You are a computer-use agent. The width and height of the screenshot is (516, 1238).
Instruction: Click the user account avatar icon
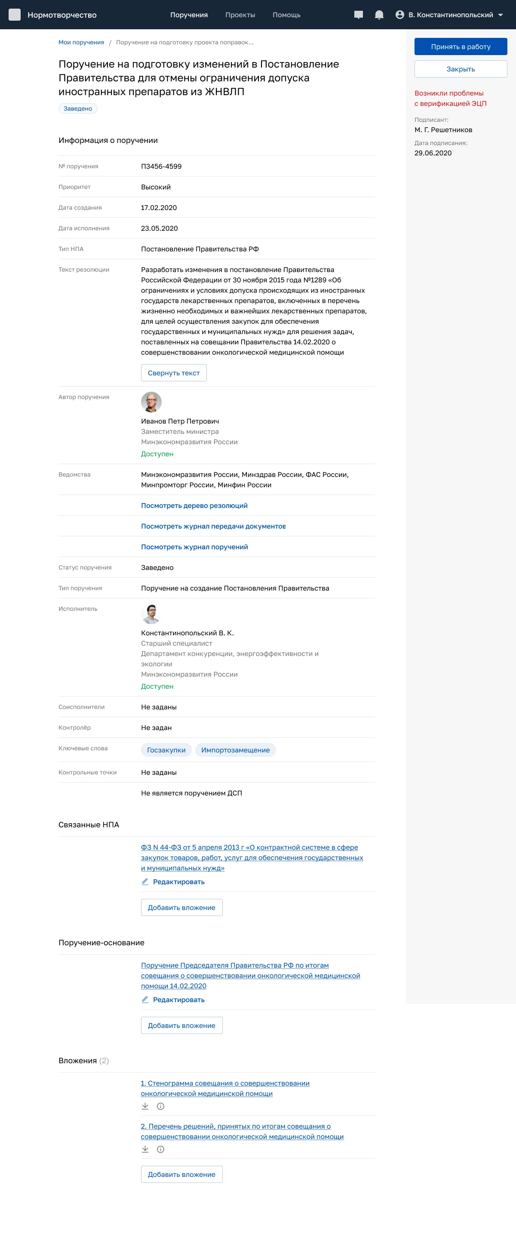pos(399,15)
